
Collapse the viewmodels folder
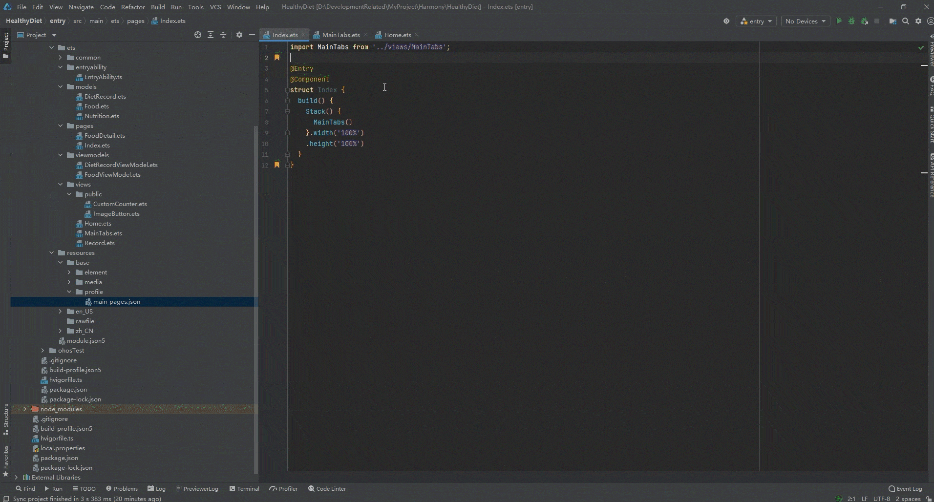60,155
